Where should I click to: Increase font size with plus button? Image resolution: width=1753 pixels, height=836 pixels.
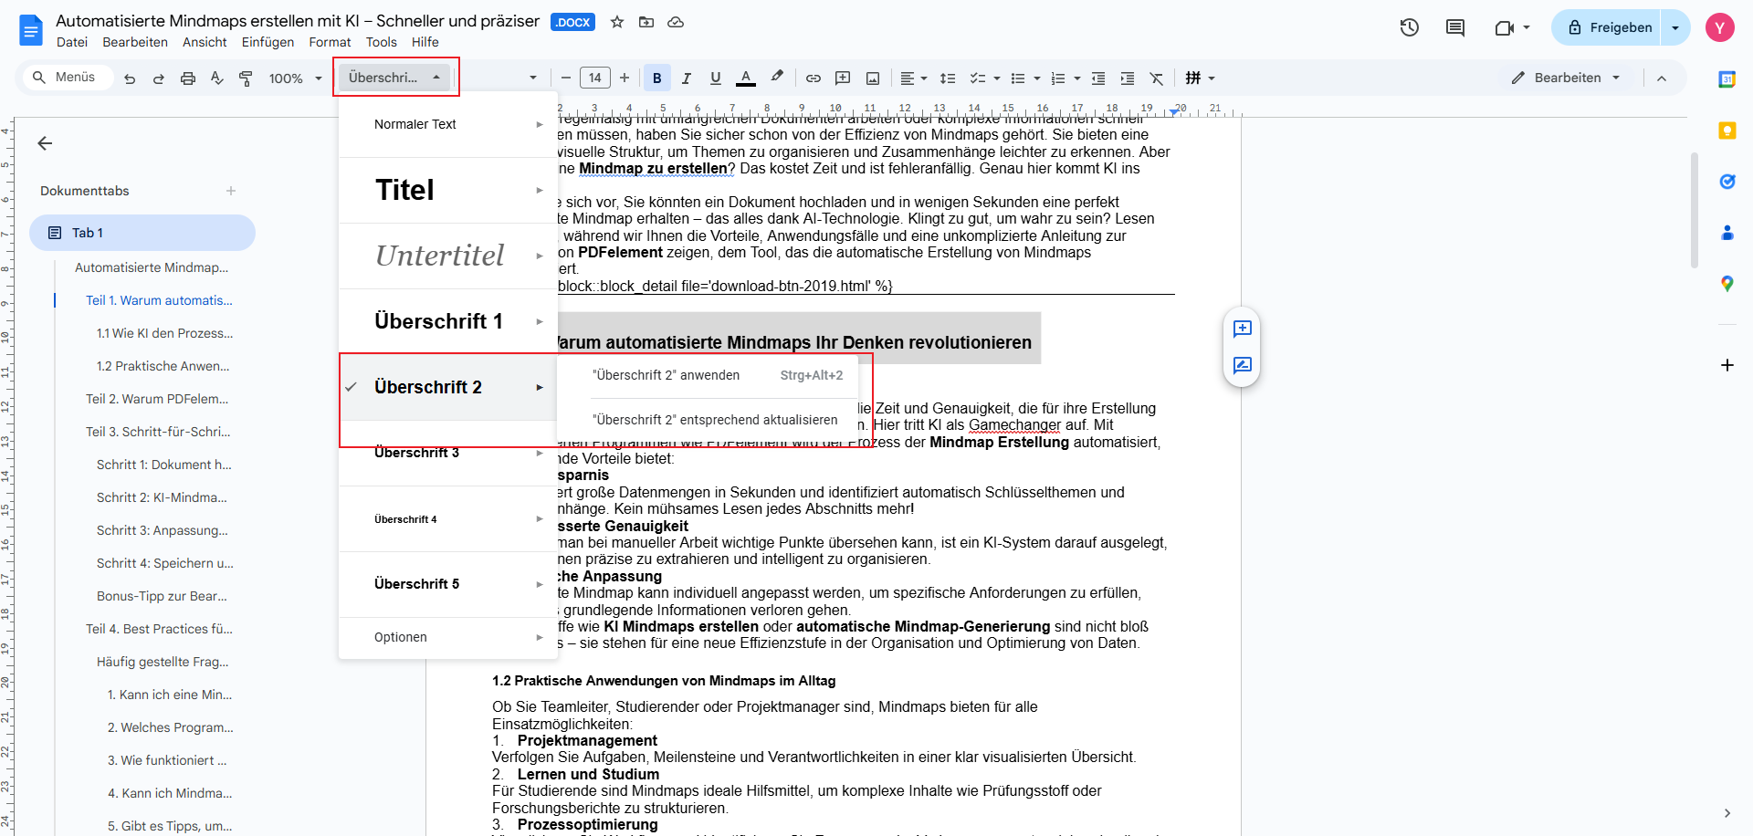(x=625, y=78)
